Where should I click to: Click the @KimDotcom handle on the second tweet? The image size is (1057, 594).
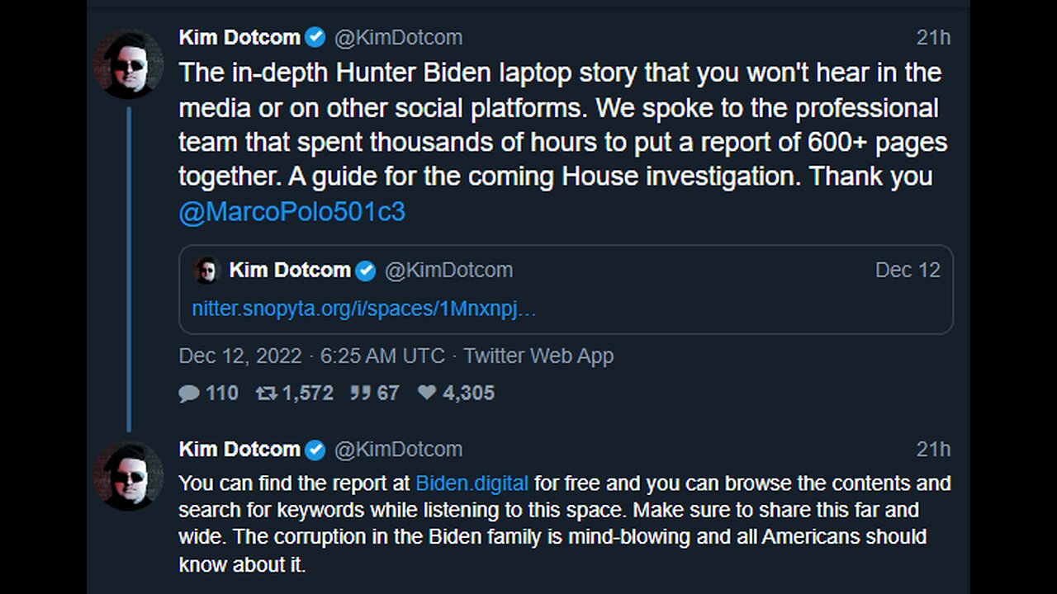click(398, 450)
